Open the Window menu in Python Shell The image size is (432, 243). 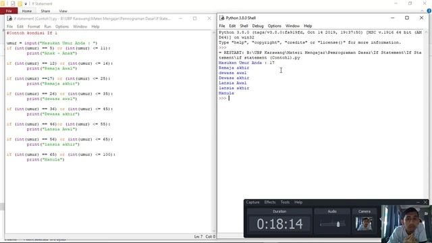pos(292,26)
